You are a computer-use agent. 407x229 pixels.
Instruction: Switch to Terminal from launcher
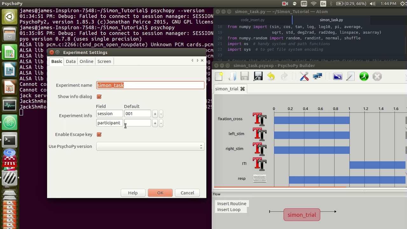(x=10, y=140)
